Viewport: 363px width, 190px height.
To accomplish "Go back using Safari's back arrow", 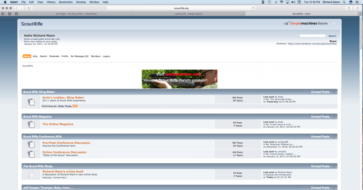I will pyautogui.click(x=16, y=8).
